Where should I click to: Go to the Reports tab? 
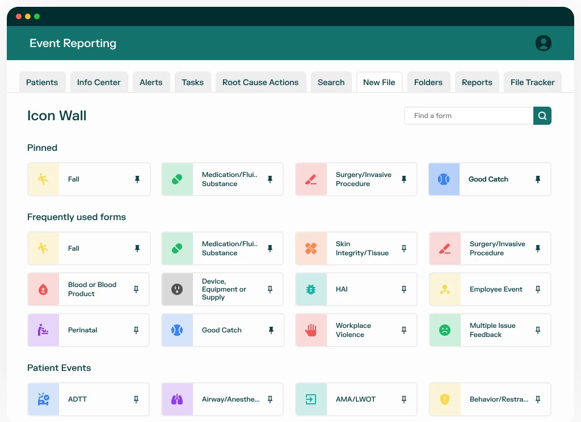click(477, 82)
